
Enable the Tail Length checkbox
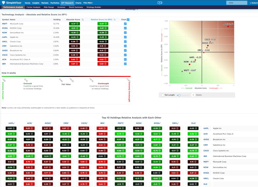coord(163,95)
